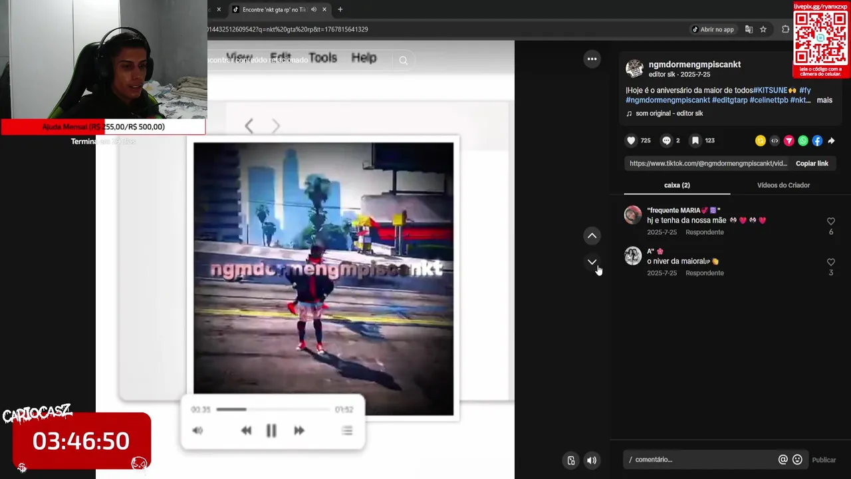The width and height of the screenshot is (851, 479).
Task: Click the browser address bar URL
Action: (288, 29)
